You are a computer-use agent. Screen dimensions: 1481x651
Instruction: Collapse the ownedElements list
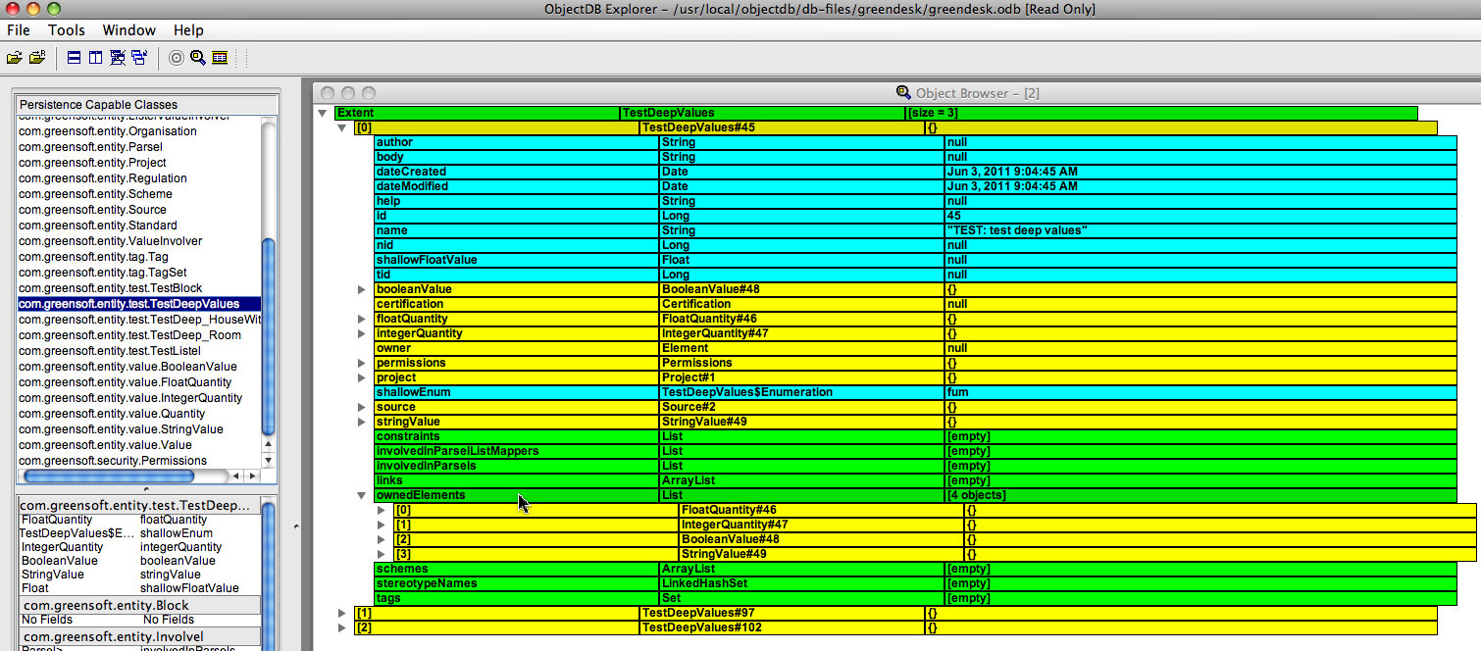click(x=361, y=495)
